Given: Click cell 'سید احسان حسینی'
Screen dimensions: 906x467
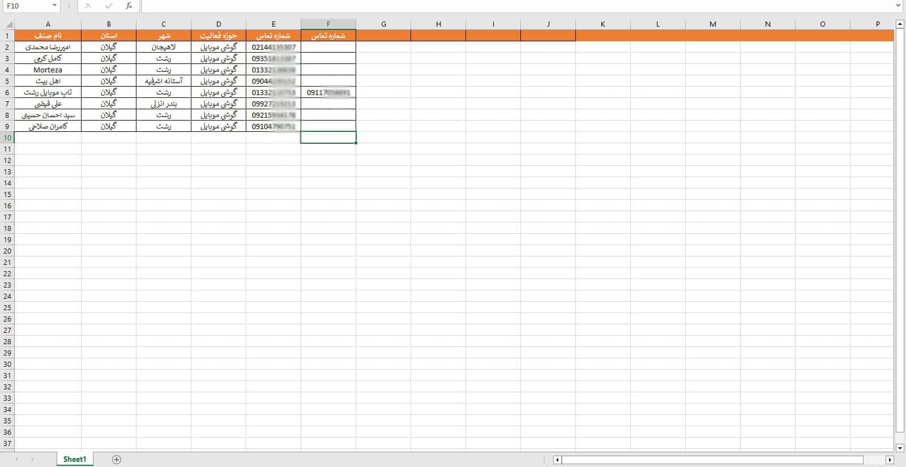Looking at the screenshot, I should click(48, 115).
